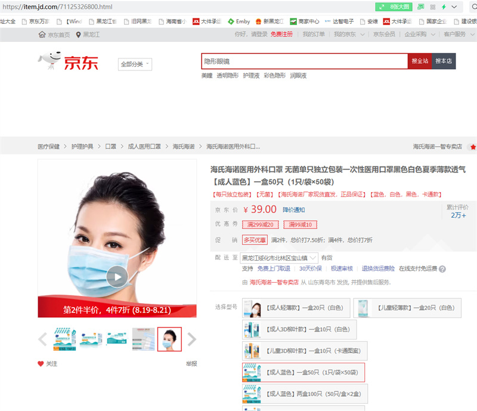The height and width of the screenshot is (411, 477).
Task: Click the 京东首页 home icon
Action: coord(42,35)
